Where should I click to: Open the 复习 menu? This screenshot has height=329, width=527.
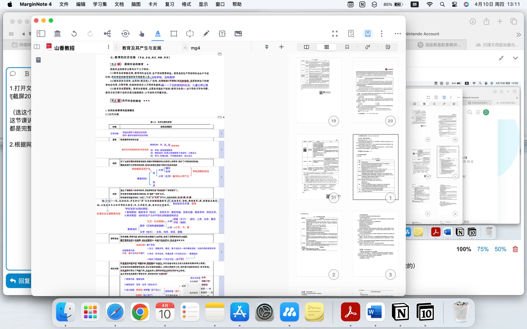click(169, 4)
